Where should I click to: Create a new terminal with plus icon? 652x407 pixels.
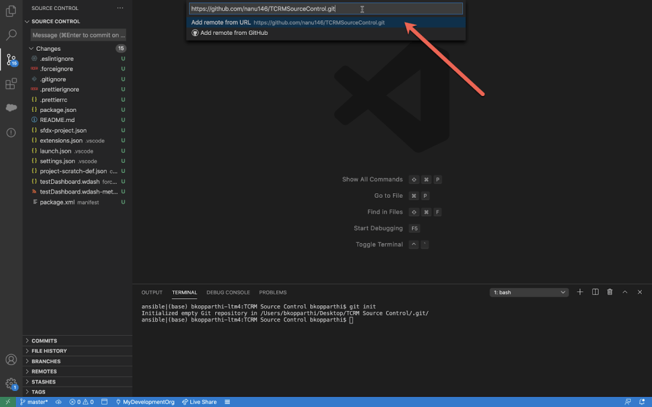(x=580, y=292)
